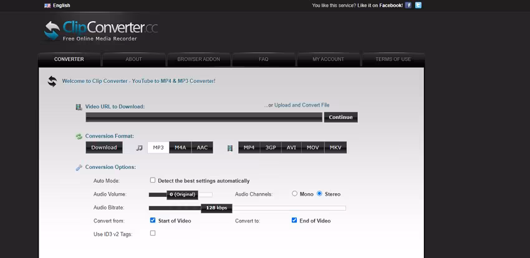Open the TERMS OF USE tab

tap(393, 59)
